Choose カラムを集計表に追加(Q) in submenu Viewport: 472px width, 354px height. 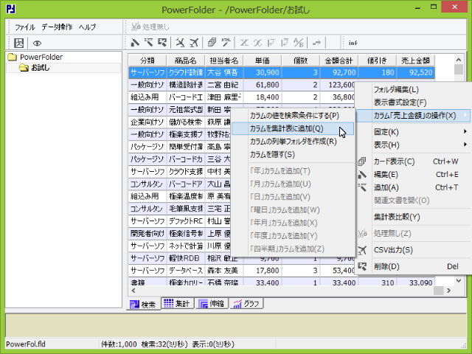pos(293,128)
